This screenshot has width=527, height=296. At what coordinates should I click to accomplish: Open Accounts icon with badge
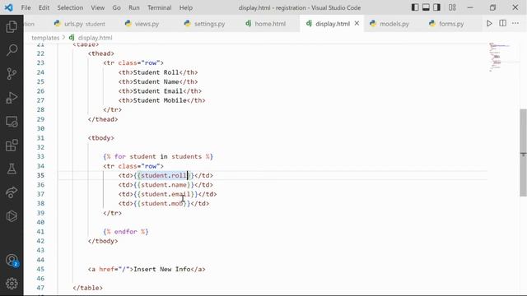click(12, 260)
